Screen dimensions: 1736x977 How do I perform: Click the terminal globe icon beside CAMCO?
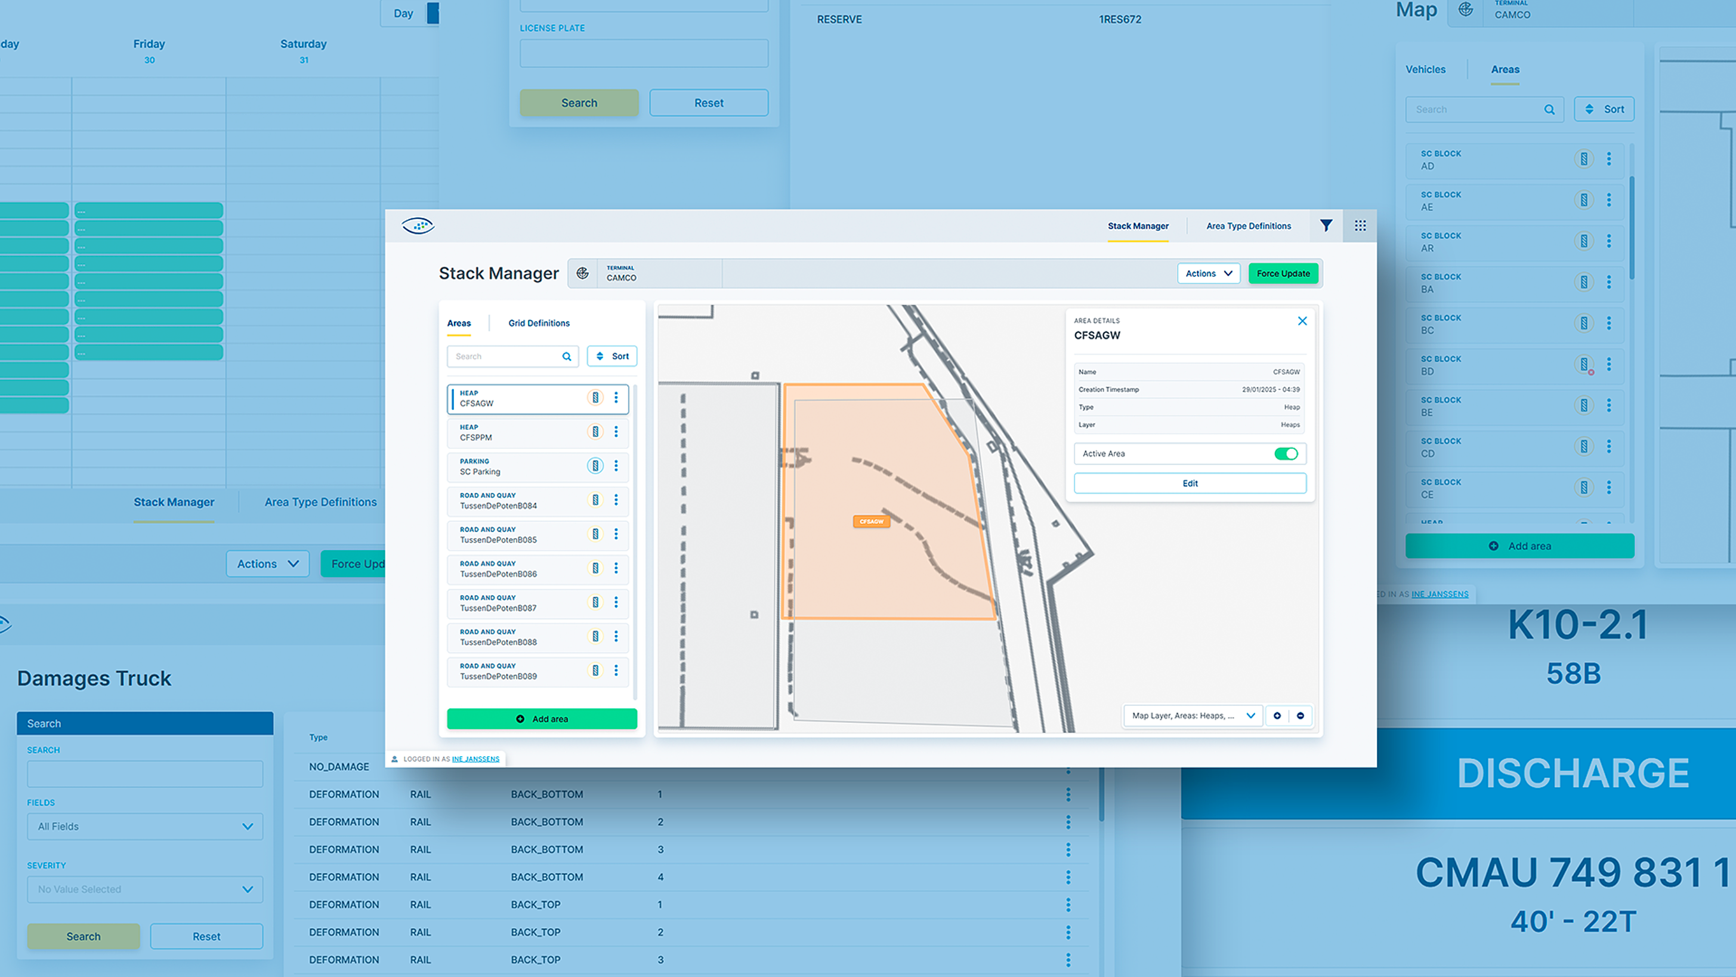[x=582, y=273]
